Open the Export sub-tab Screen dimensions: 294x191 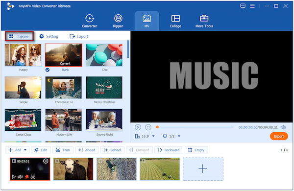coord(79,36)
